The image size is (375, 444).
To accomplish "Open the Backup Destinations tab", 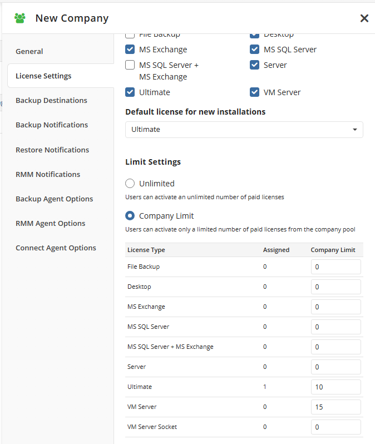I will point(51,101).
